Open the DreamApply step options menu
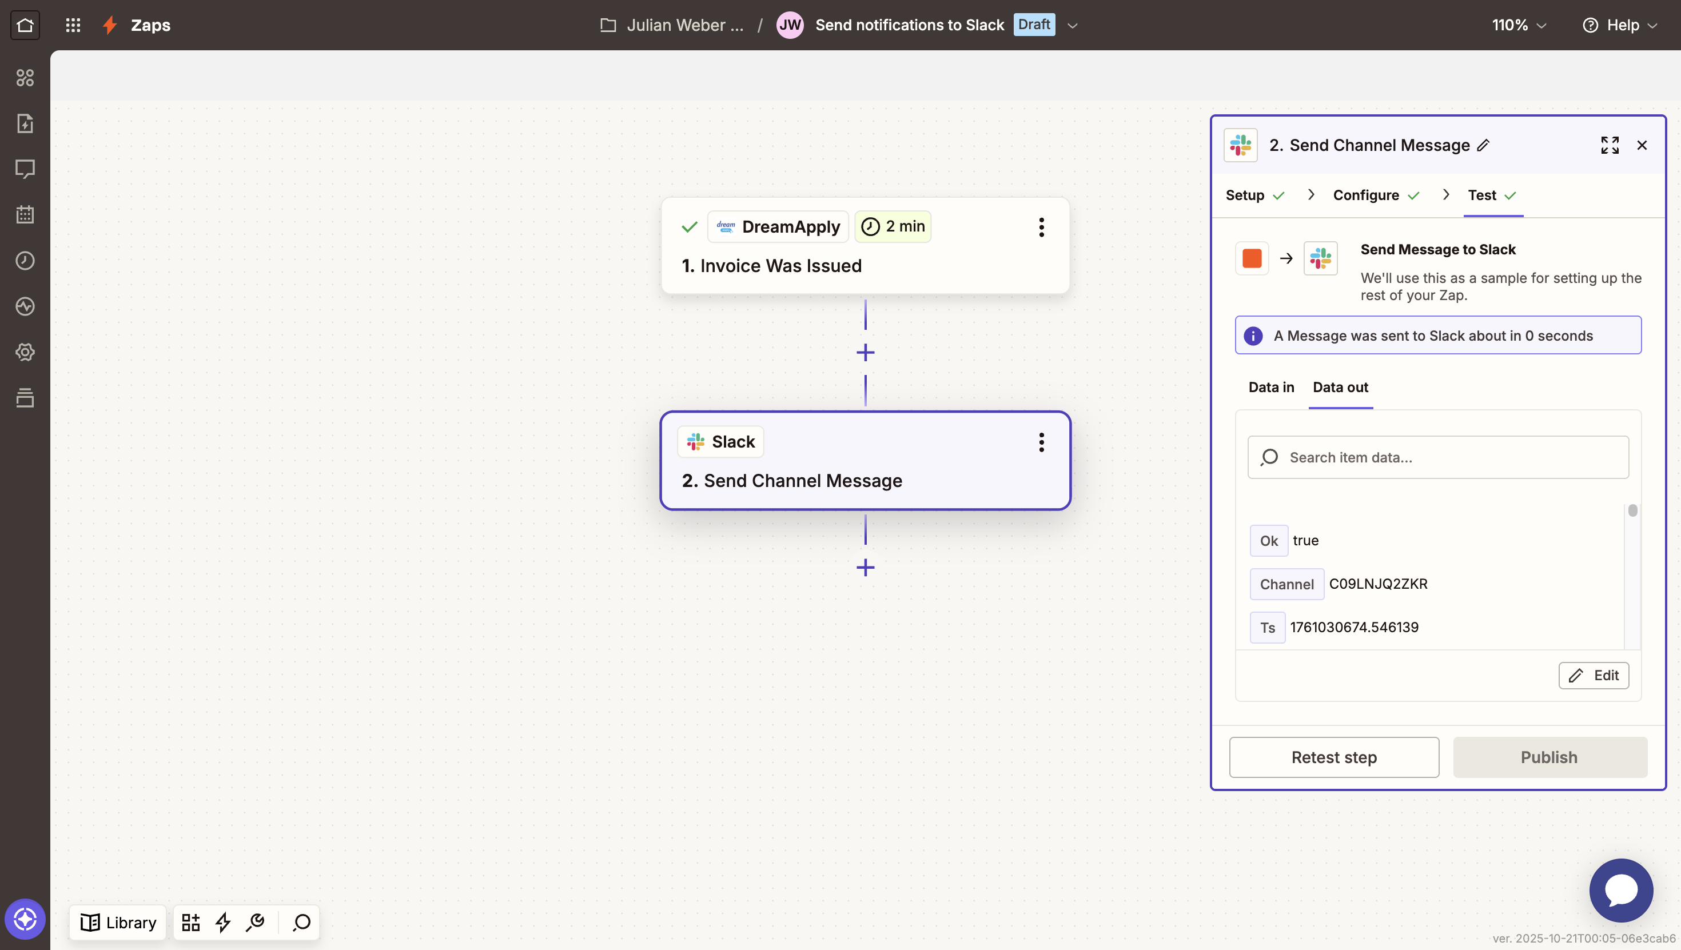 point(1042,227)
